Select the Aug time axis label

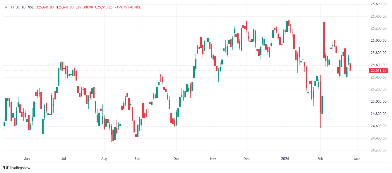pyautogui.click(x=104, y=159)
